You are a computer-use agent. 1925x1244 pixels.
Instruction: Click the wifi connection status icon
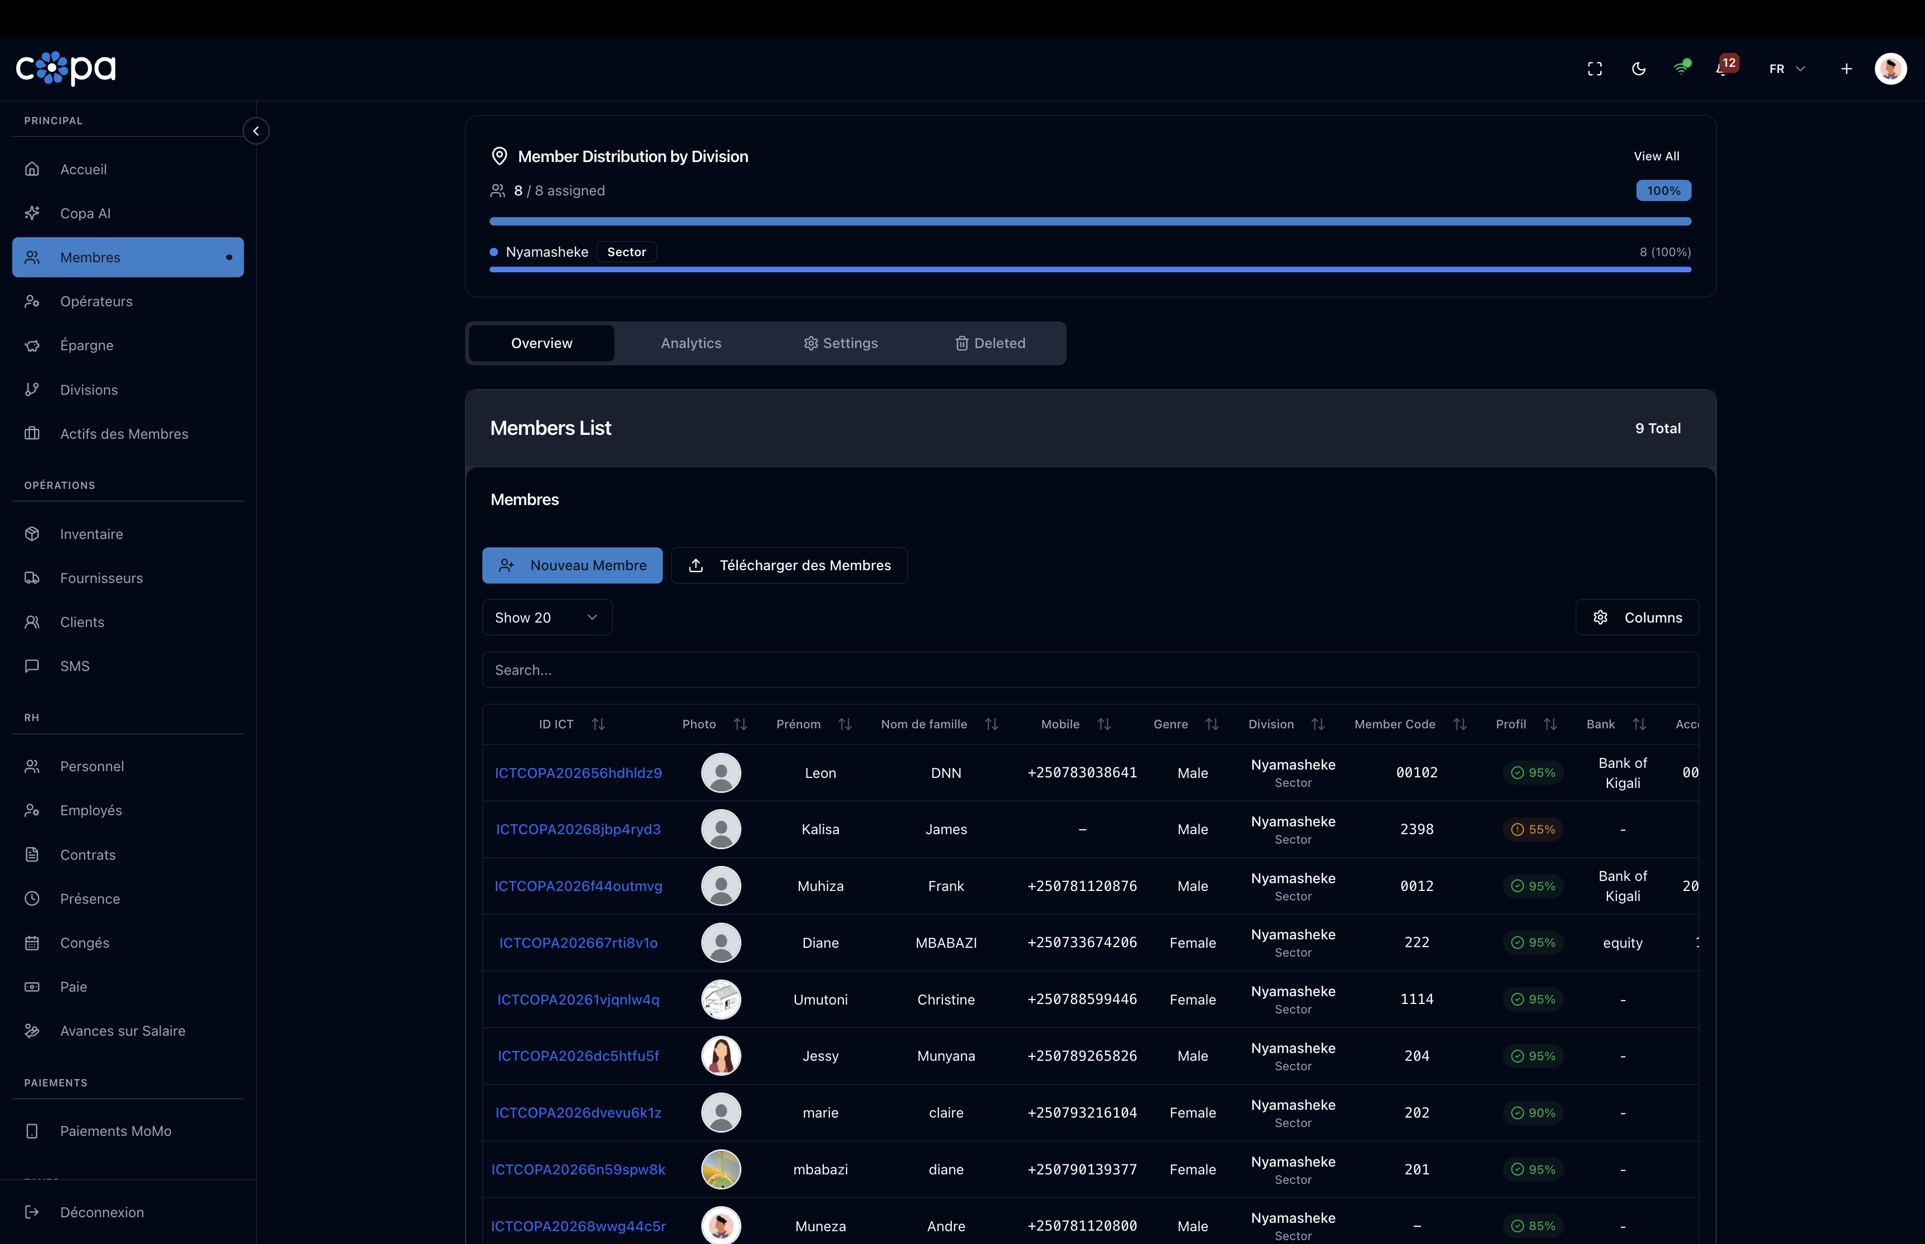click(1681, 68)
